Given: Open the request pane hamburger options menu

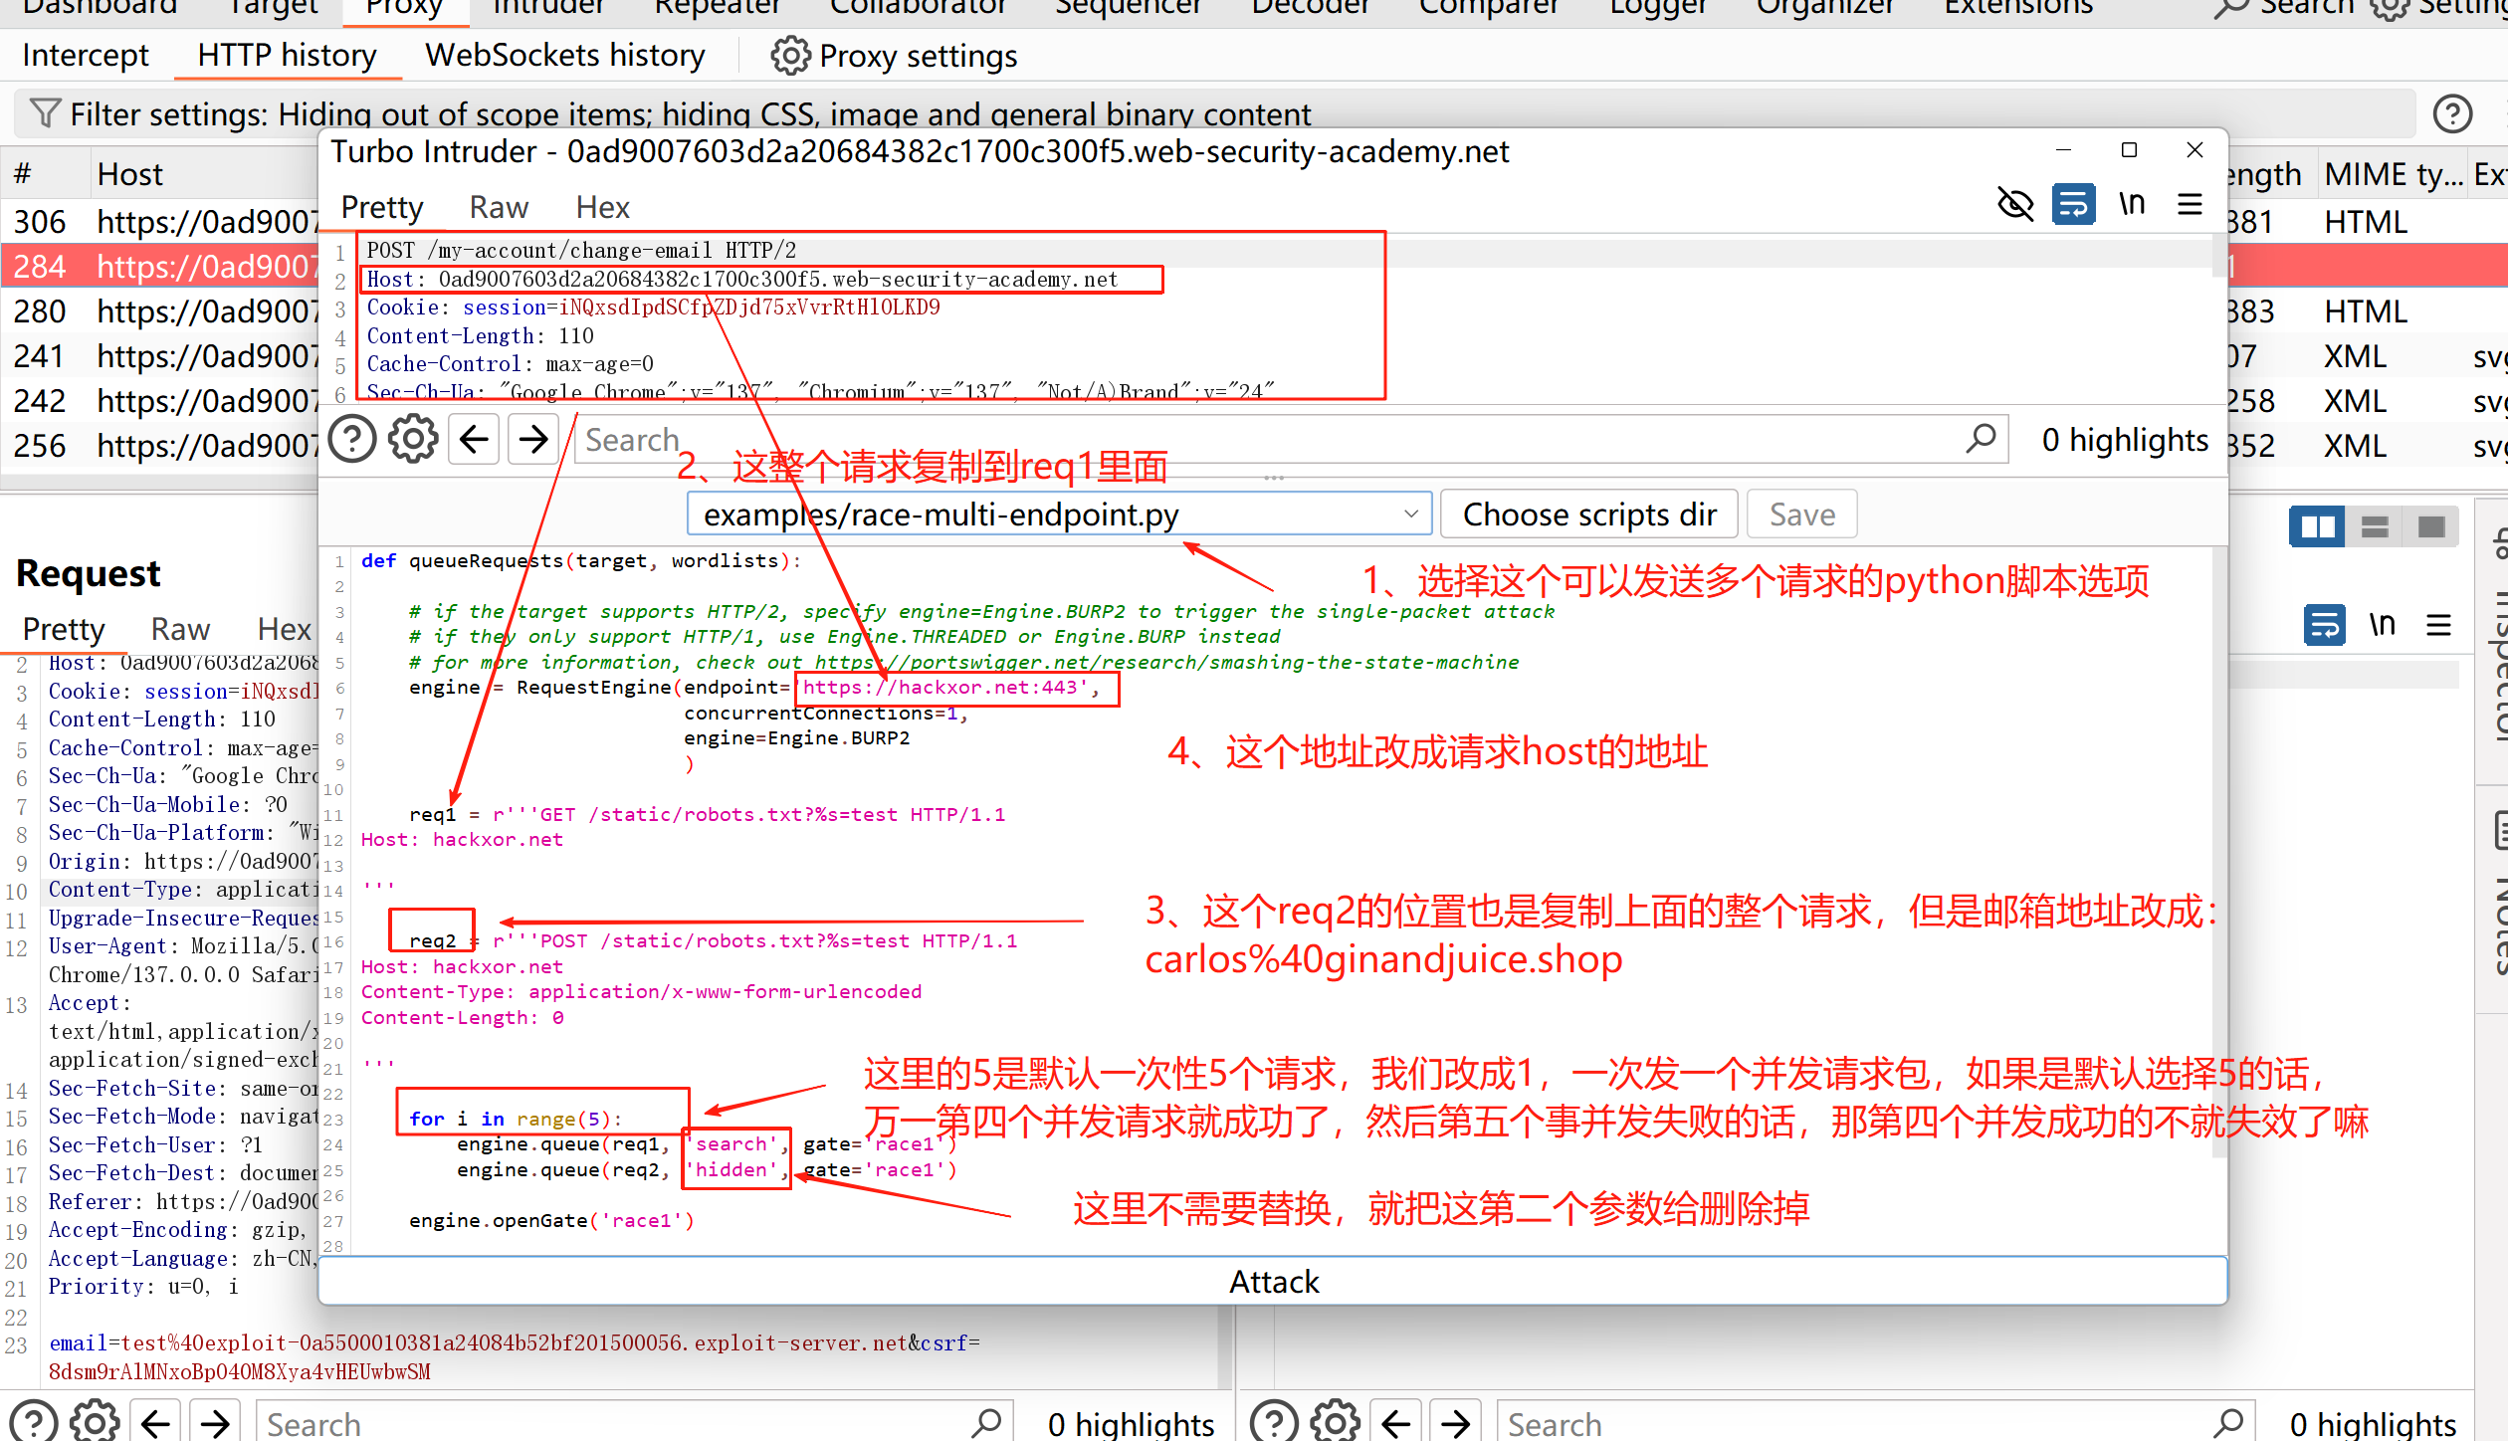Looking at the screenshot, I should point(2437,625).
